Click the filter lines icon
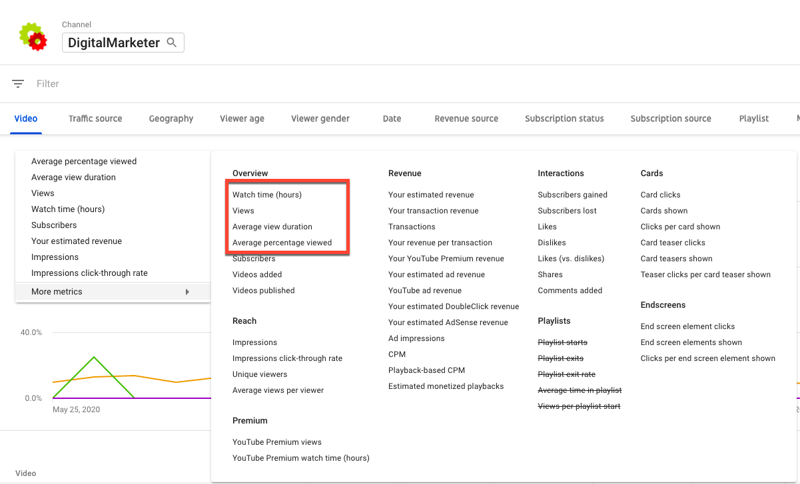This screenshot has width=800, height=484. tap(18, 84)
